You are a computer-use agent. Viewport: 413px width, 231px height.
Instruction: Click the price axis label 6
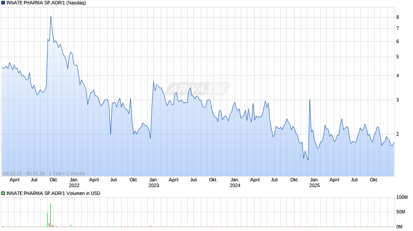click(398, 41)
